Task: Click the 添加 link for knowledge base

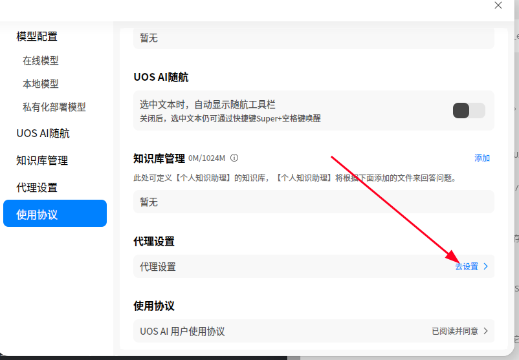Action: click(x=482, y=158)
